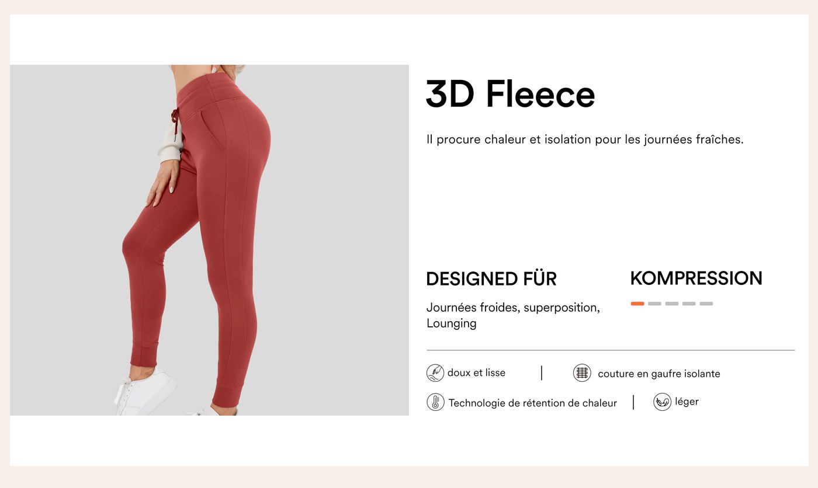Click 'couture en gaufre isolante' text

pyautogui.click(x=659, y=374)
